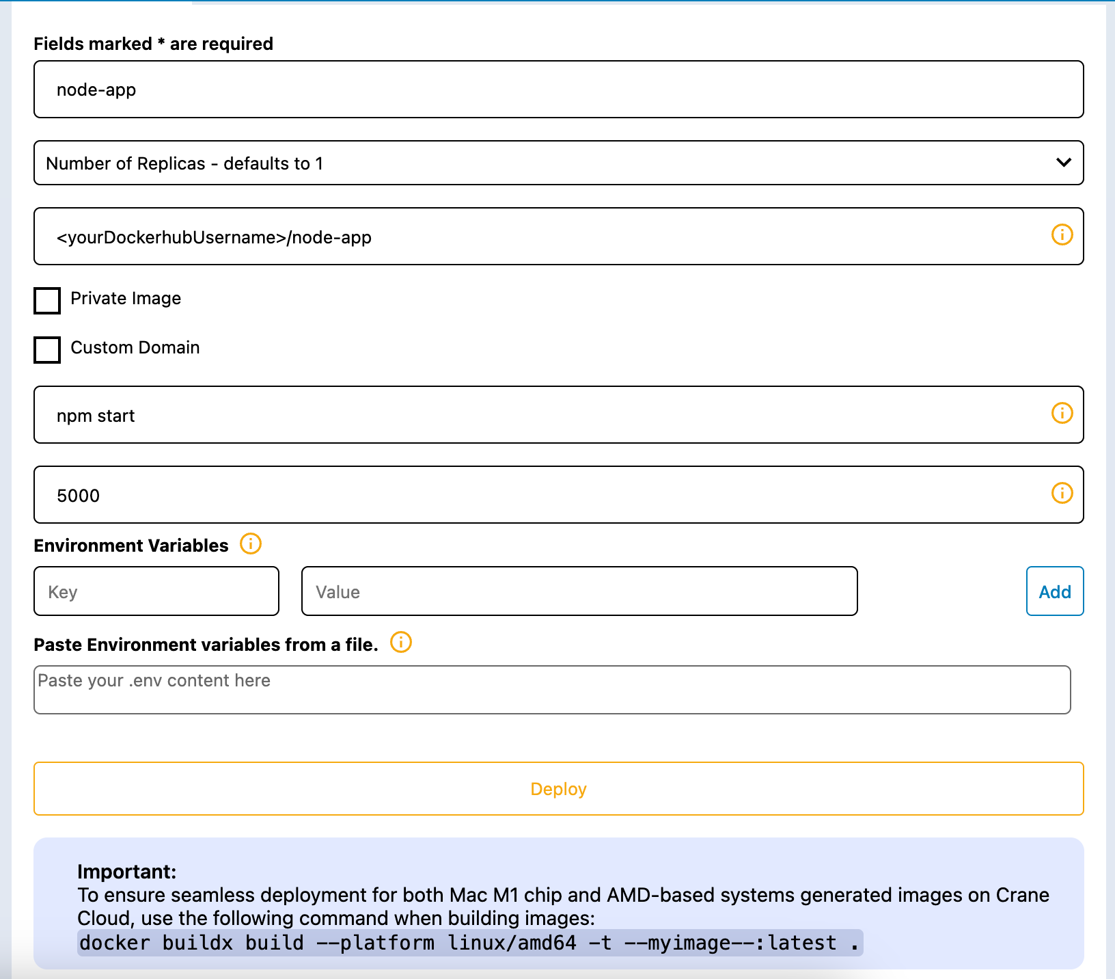Click info icon beside npm start field
The width and height of the screenshot is (1115, 979).
coord(1062,413)
